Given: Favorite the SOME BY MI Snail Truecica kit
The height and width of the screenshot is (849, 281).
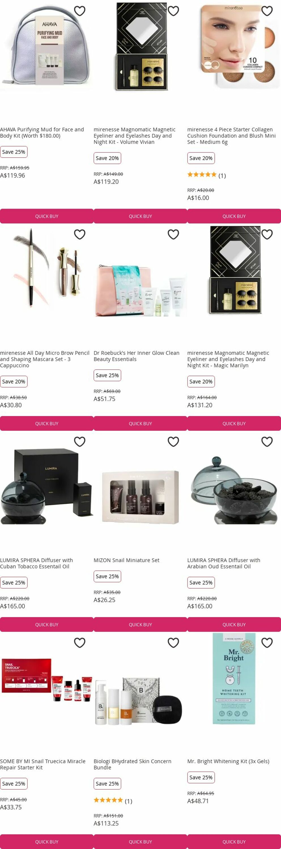Looking at the screenshot, I should (x=80, y=643).
